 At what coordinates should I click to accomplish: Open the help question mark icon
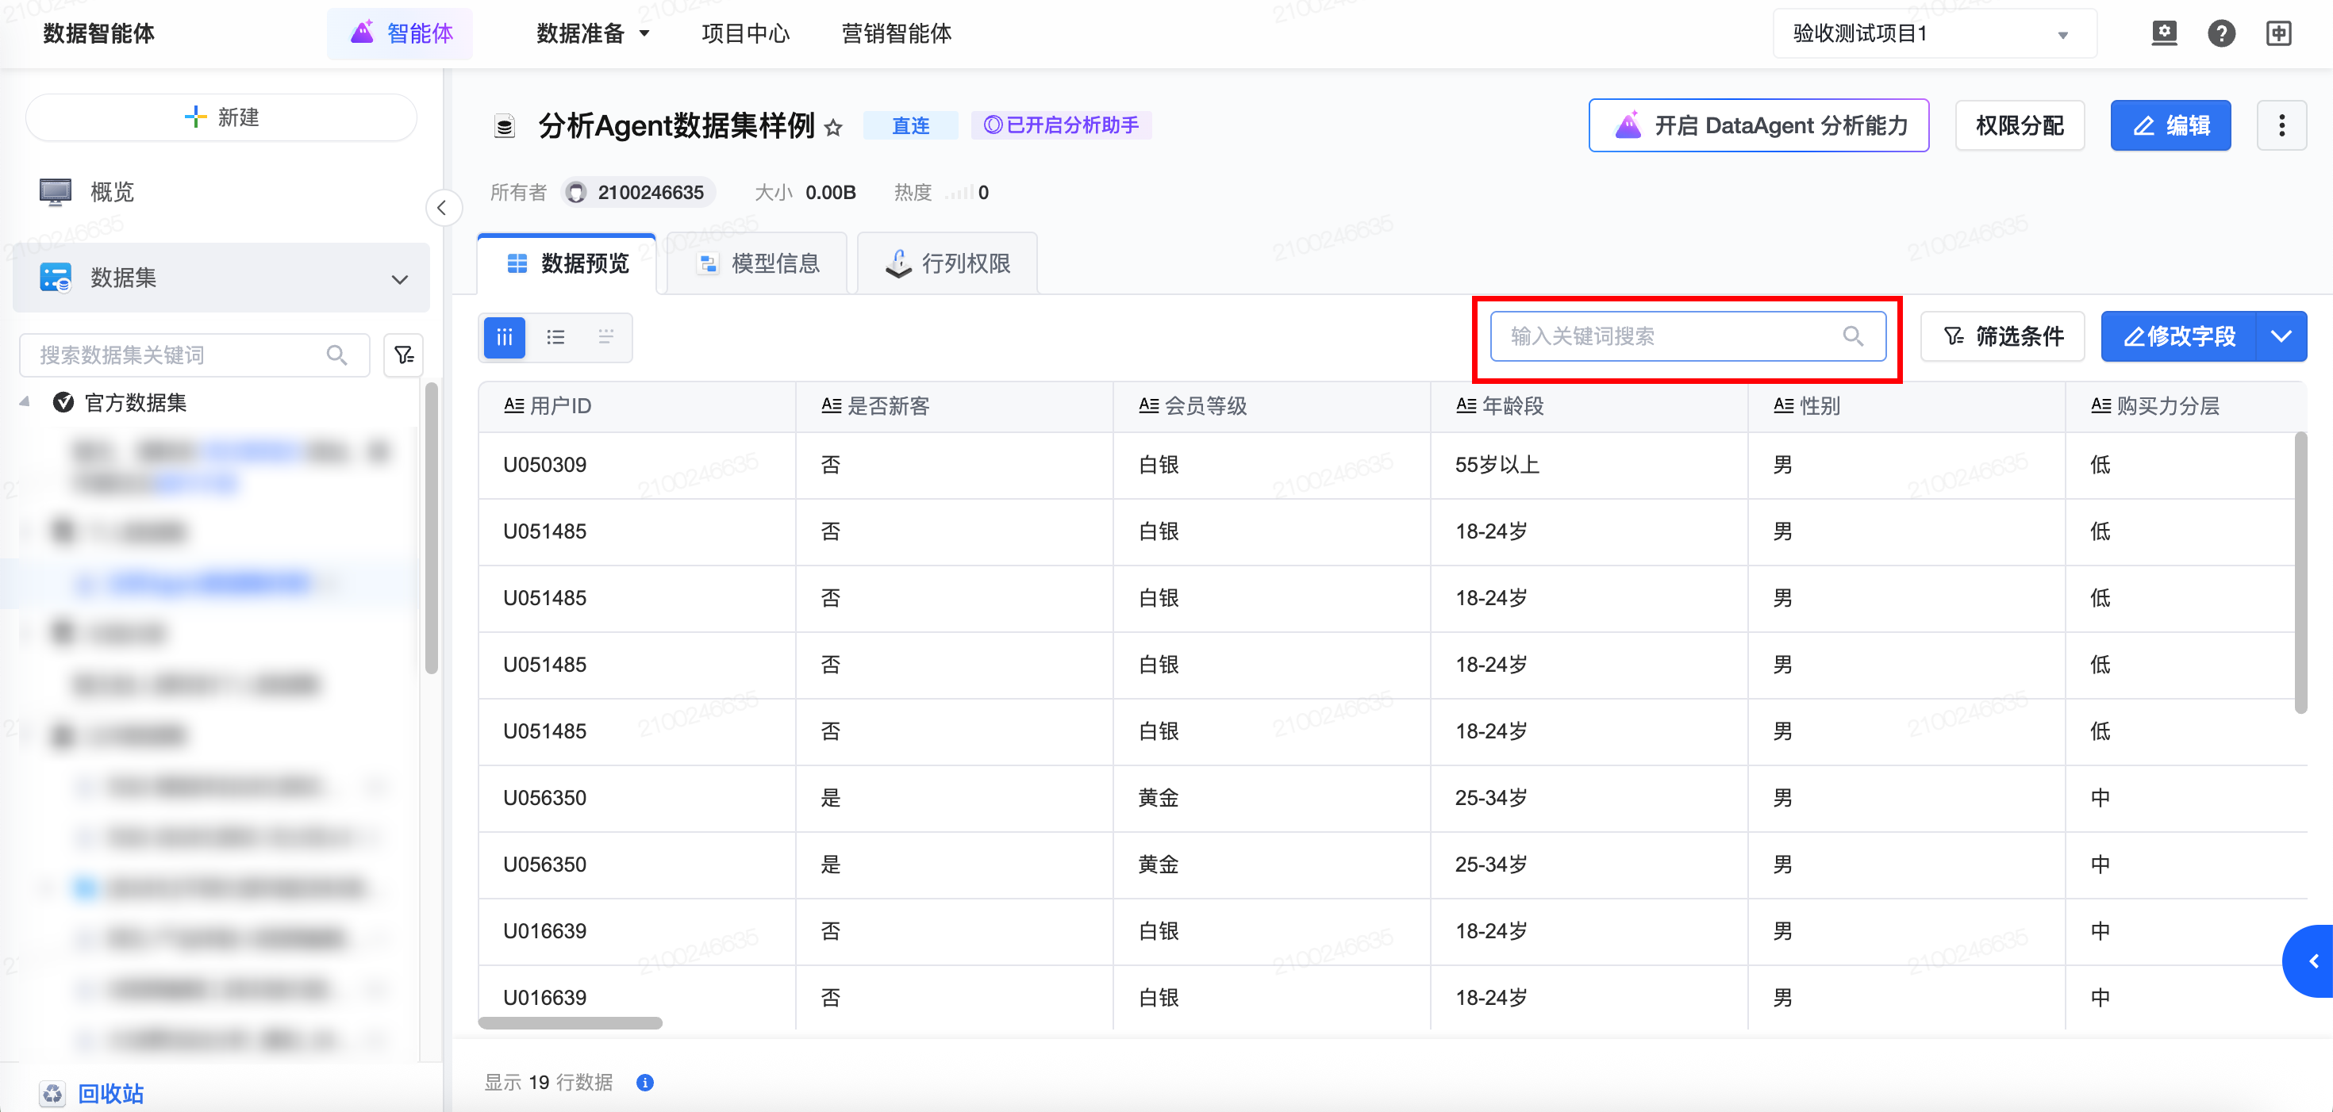tap(2220, 34)
